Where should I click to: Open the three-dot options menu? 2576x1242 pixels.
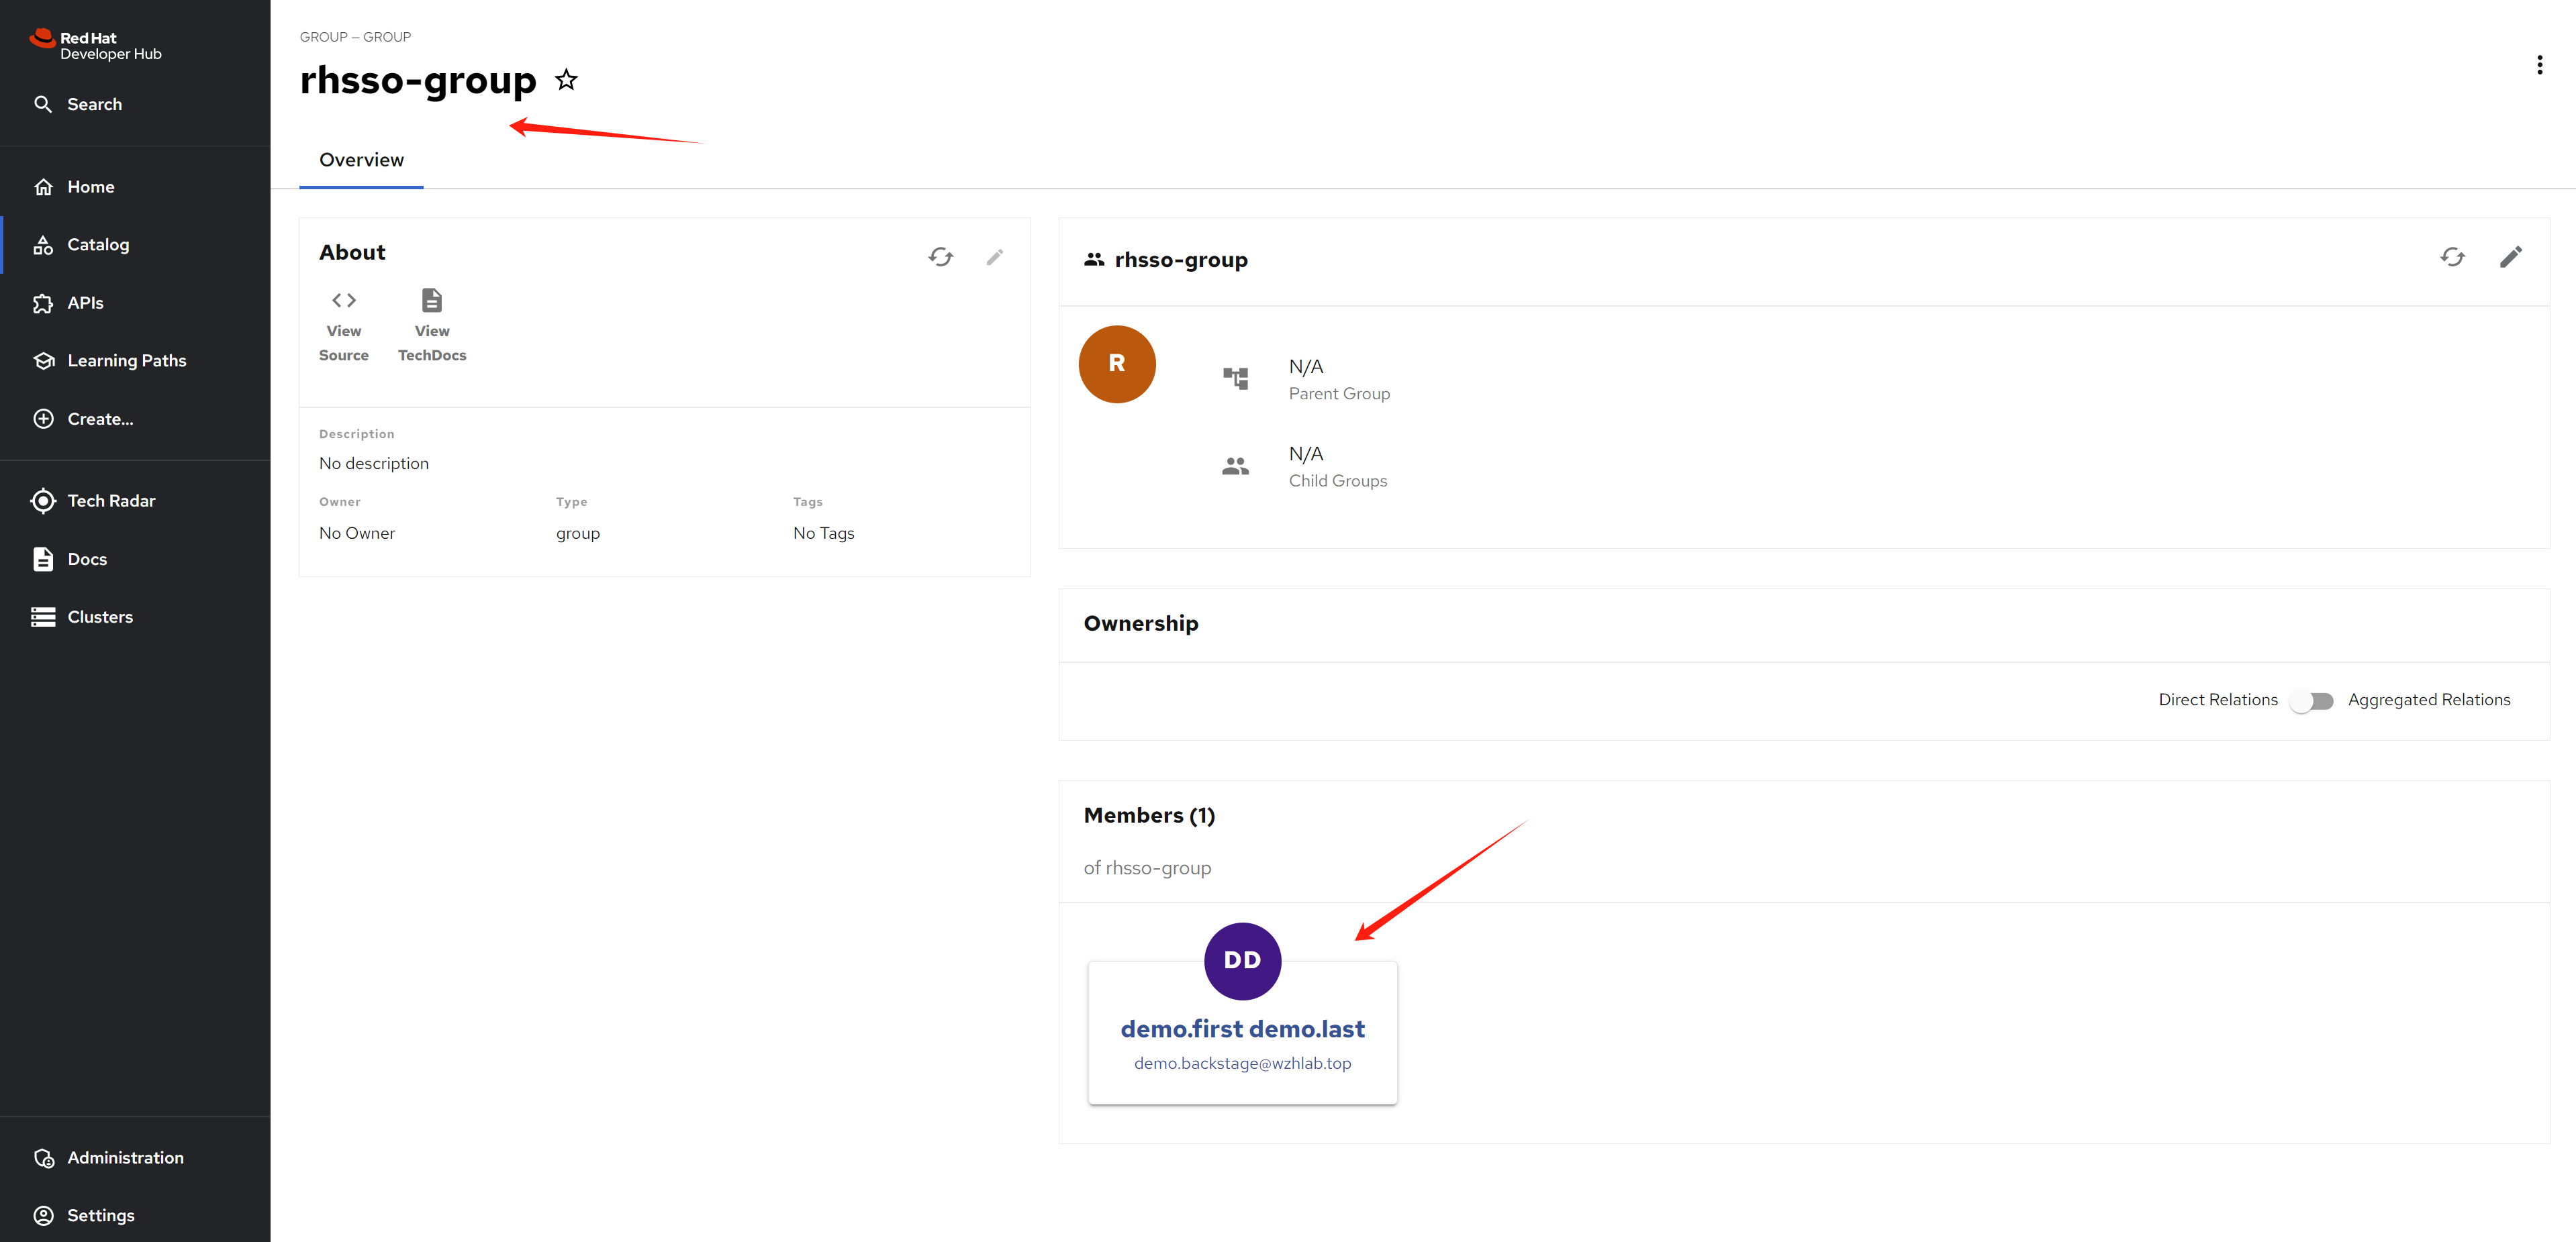[x=2539, y=65]
